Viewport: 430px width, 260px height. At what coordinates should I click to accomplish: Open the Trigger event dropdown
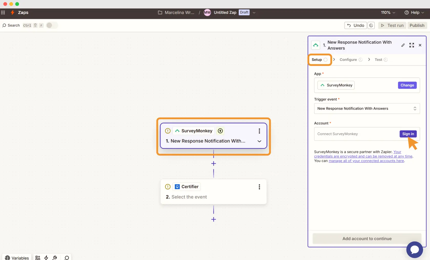click(x=367, y=108)
